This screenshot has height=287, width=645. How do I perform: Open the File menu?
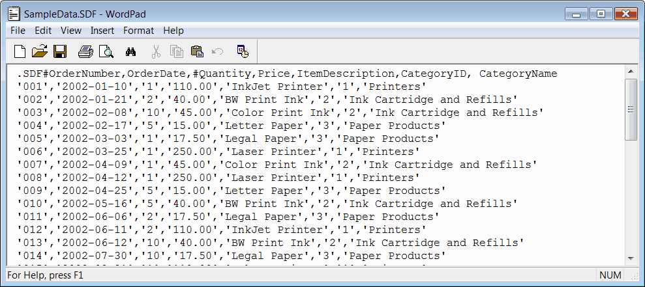point(18,31)
